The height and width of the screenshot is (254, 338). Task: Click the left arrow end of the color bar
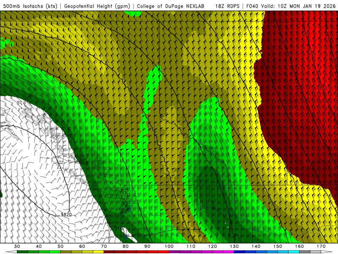point(11,252)
